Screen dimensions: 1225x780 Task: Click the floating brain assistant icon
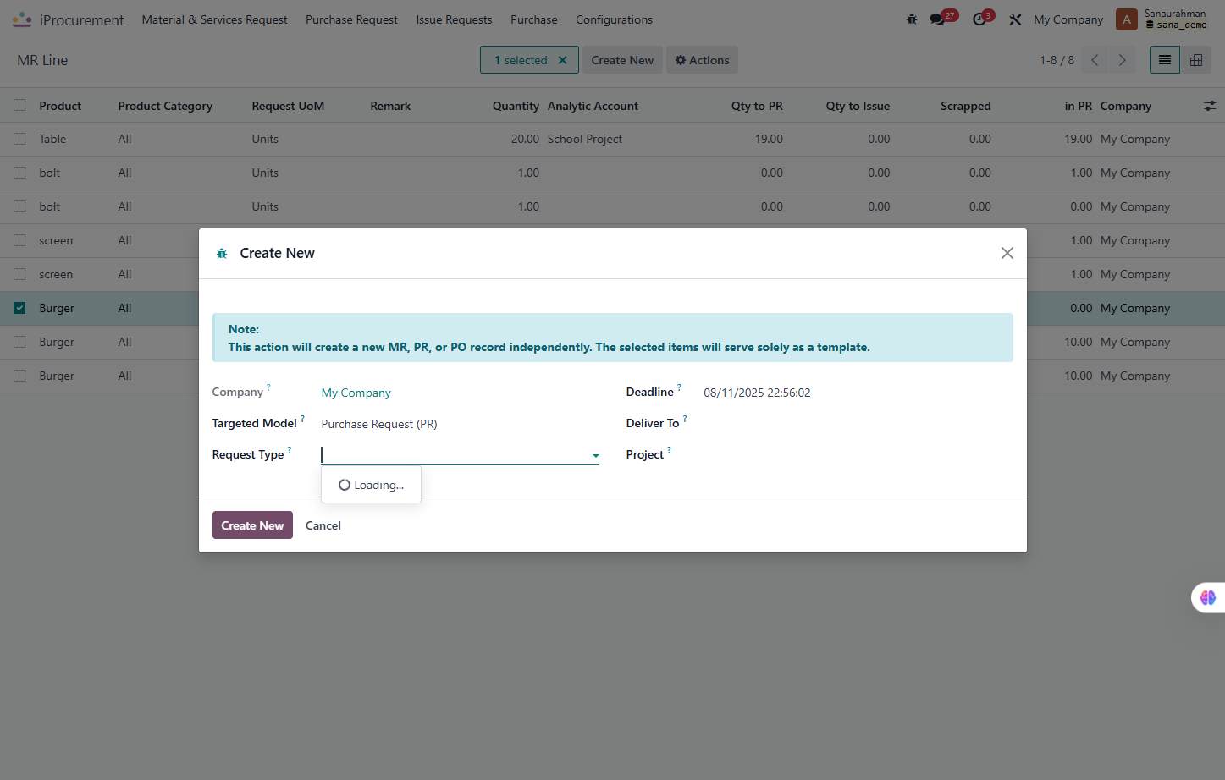pos(1208,597)
